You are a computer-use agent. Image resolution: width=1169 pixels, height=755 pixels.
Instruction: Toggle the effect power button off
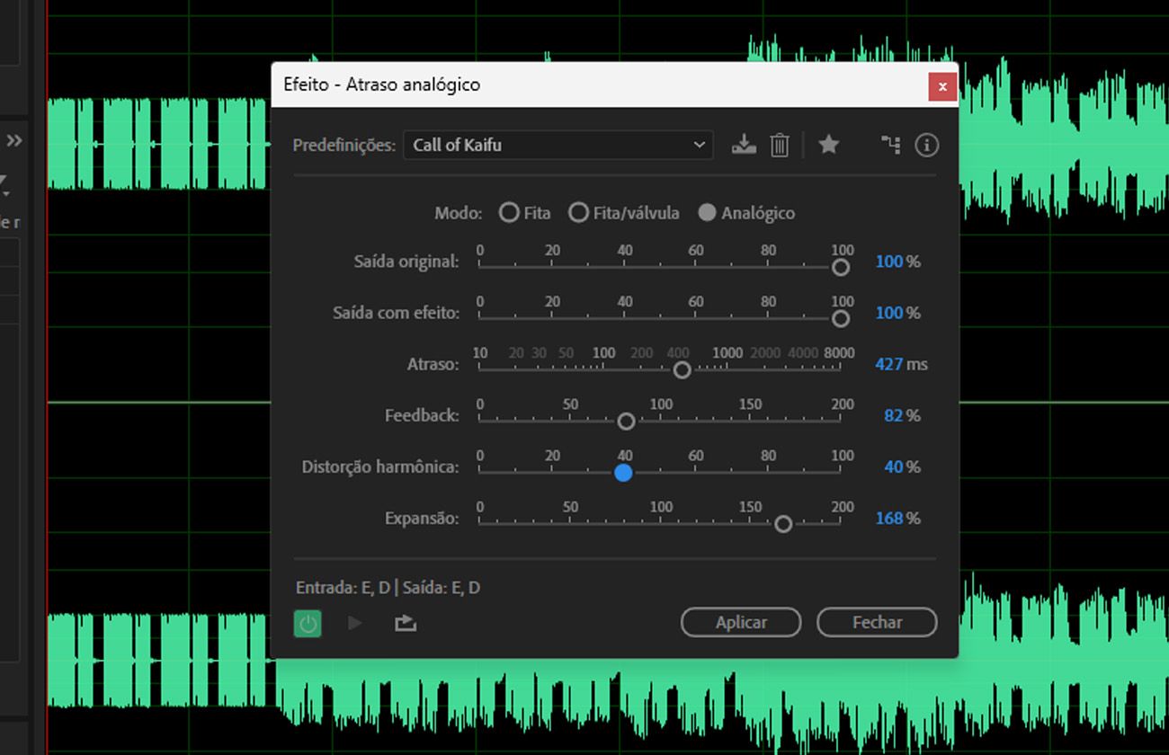pos(308,622)
